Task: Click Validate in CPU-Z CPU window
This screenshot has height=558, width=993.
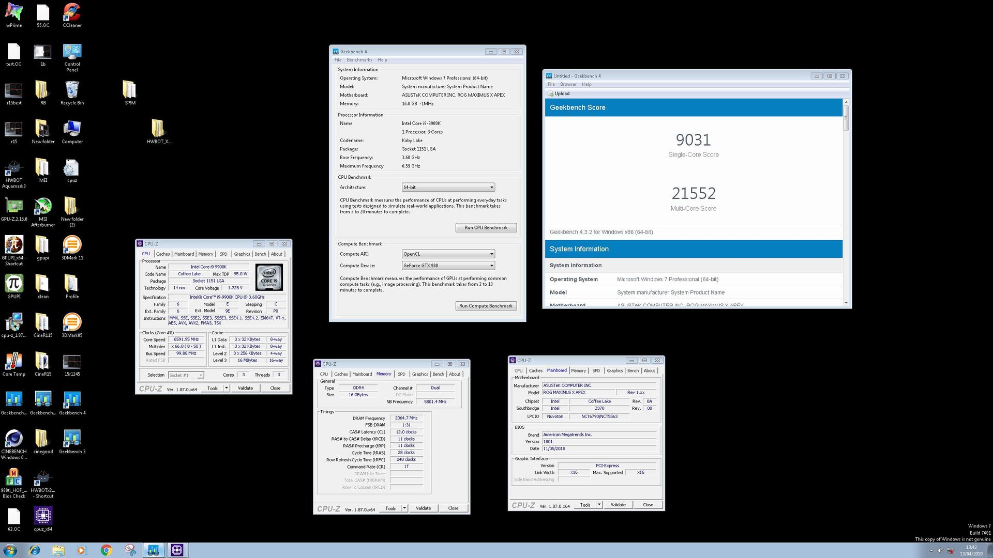Action: click(245, 388)
